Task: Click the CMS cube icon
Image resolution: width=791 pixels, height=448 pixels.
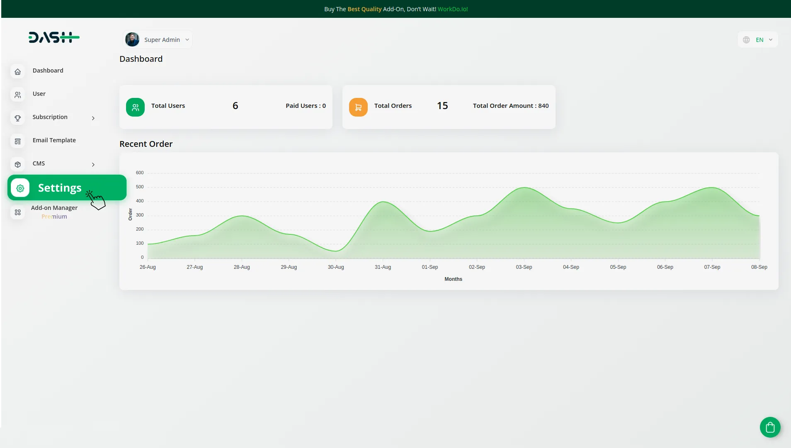Action: tap(17, 165)
